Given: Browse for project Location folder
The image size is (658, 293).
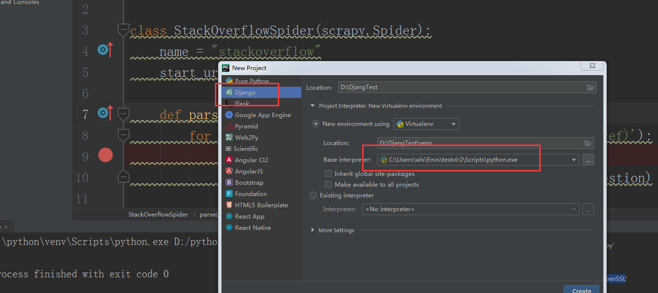Looking at the screenshot, I should (x=590, y=87).
